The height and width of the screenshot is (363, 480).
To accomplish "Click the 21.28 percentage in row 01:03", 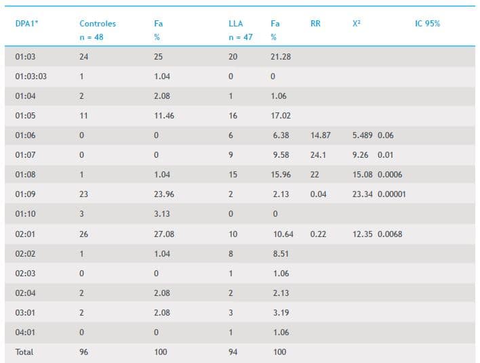I will 280,57.
